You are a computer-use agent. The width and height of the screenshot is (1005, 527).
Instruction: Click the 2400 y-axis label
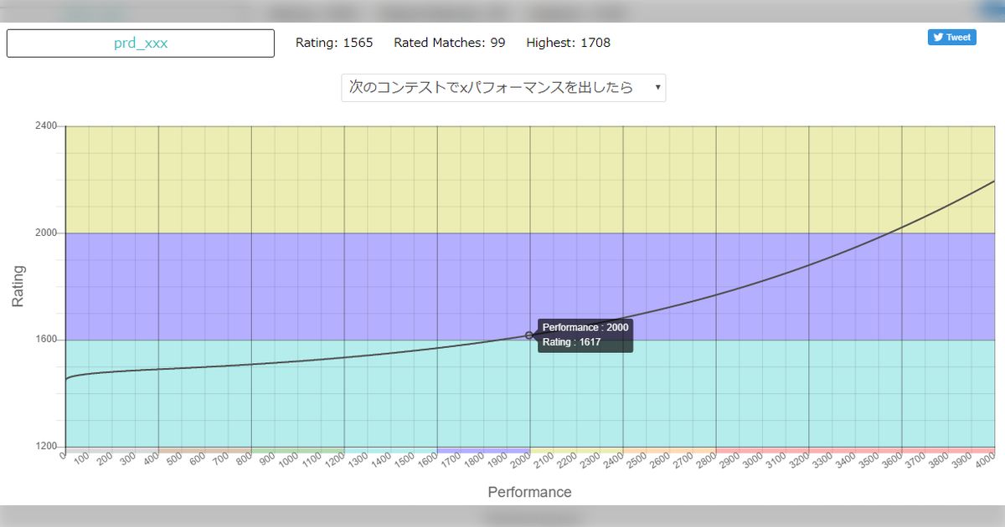point(46,126)
